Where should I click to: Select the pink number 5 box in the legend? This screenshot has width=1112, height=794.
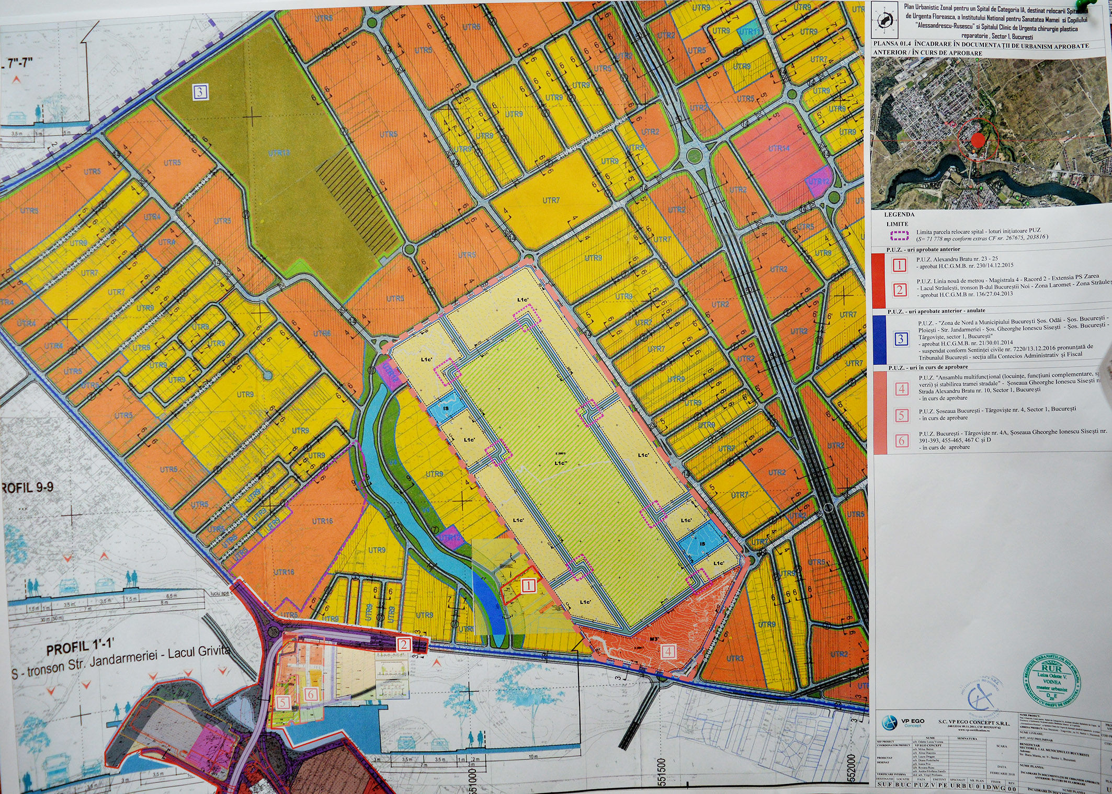click(x=902, y=415)
